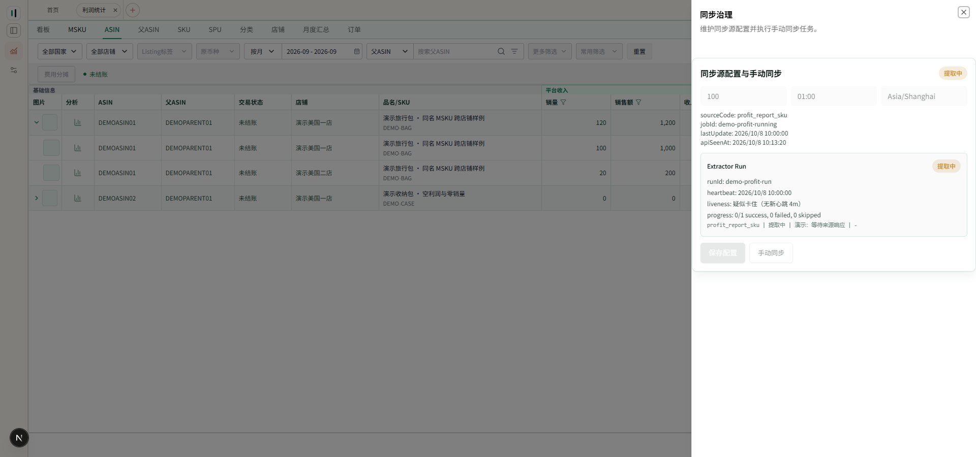Collapse the first DEMOASIN01 row

pyautogui.click(x=36, y=122)
